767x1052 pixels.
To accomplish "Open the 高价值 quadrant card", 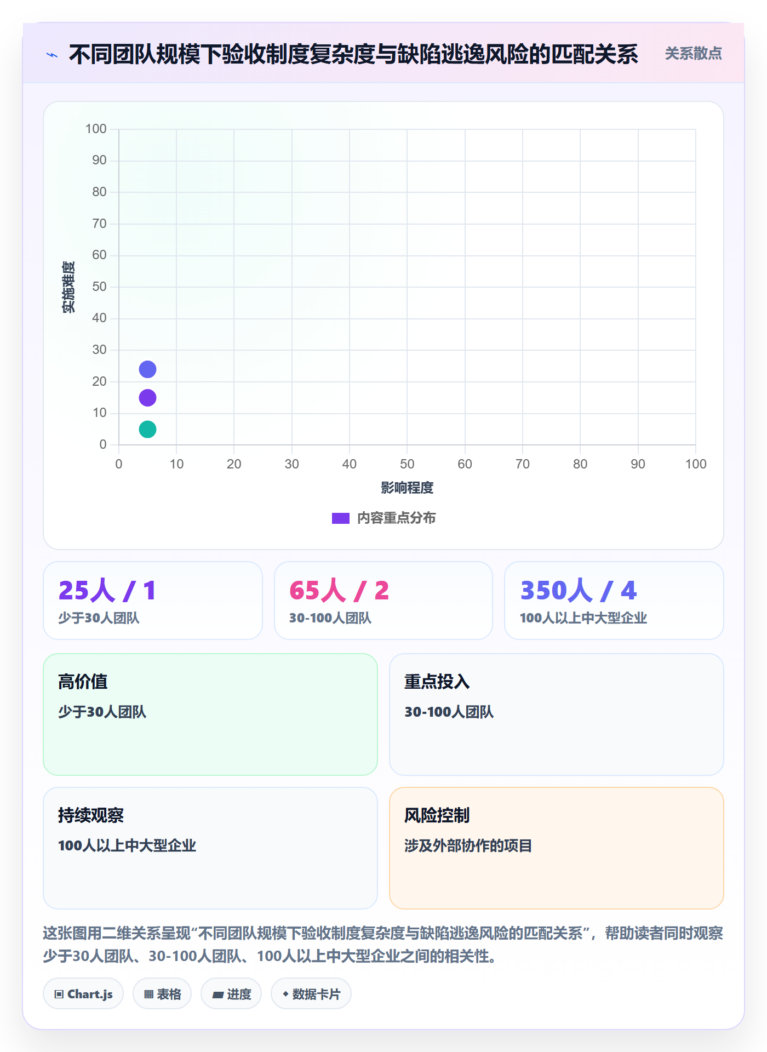I will coord(210,714).
